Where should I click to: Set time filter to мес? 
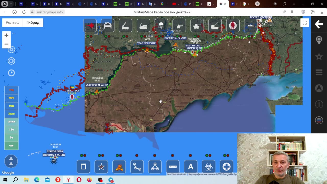[x=11, y=98]
